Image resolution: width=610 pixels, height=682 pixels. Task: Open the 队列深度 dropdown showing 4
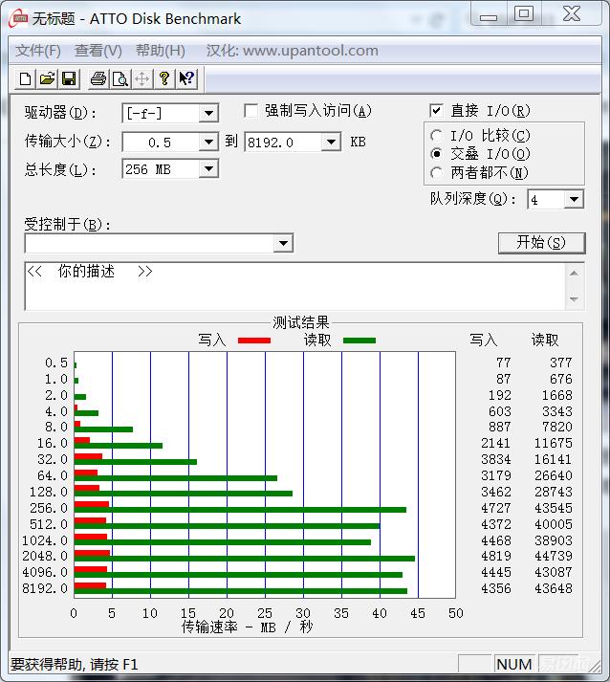(574, 200)
